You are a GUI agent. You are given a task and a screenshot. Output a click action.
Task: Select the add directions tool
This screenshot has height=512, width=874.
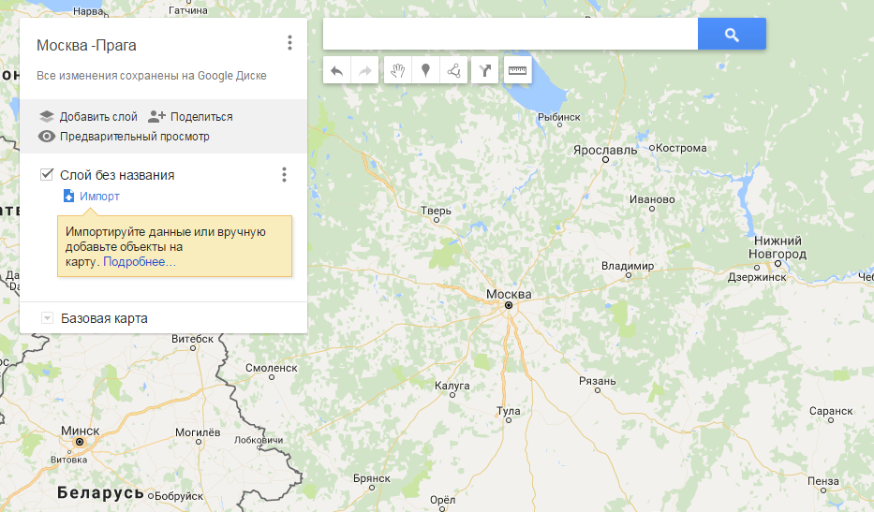[x=485, y=70]
